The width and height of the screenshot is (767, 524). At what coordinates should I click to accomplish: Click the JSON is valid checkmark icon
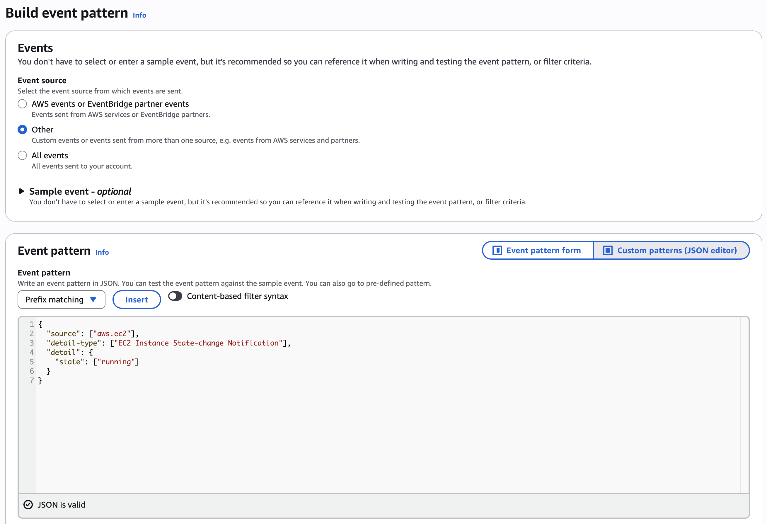pyautogui.click(x=28, y=505)
